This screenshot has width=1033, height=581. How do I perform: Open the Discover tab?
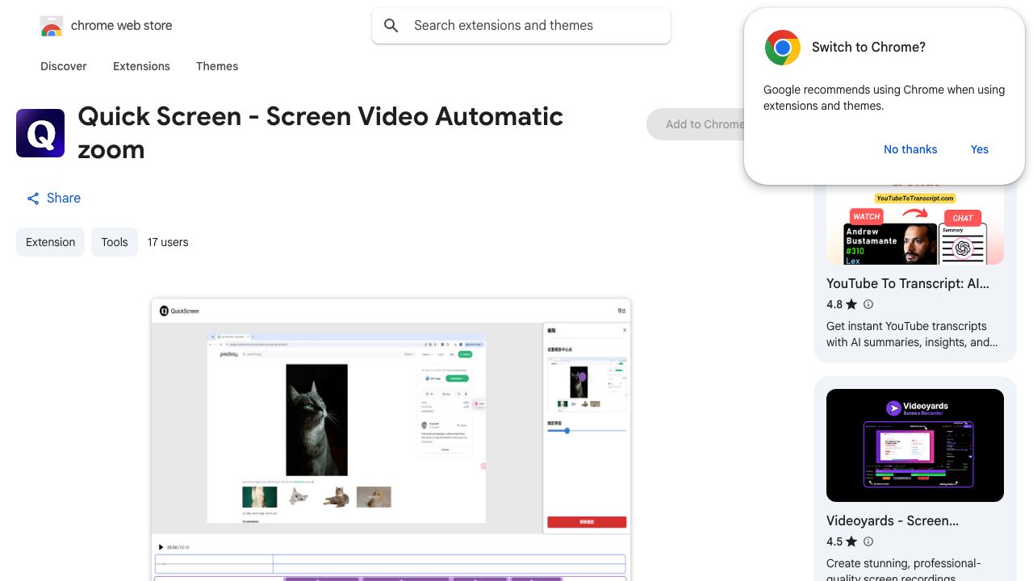(x=64, y=66)
